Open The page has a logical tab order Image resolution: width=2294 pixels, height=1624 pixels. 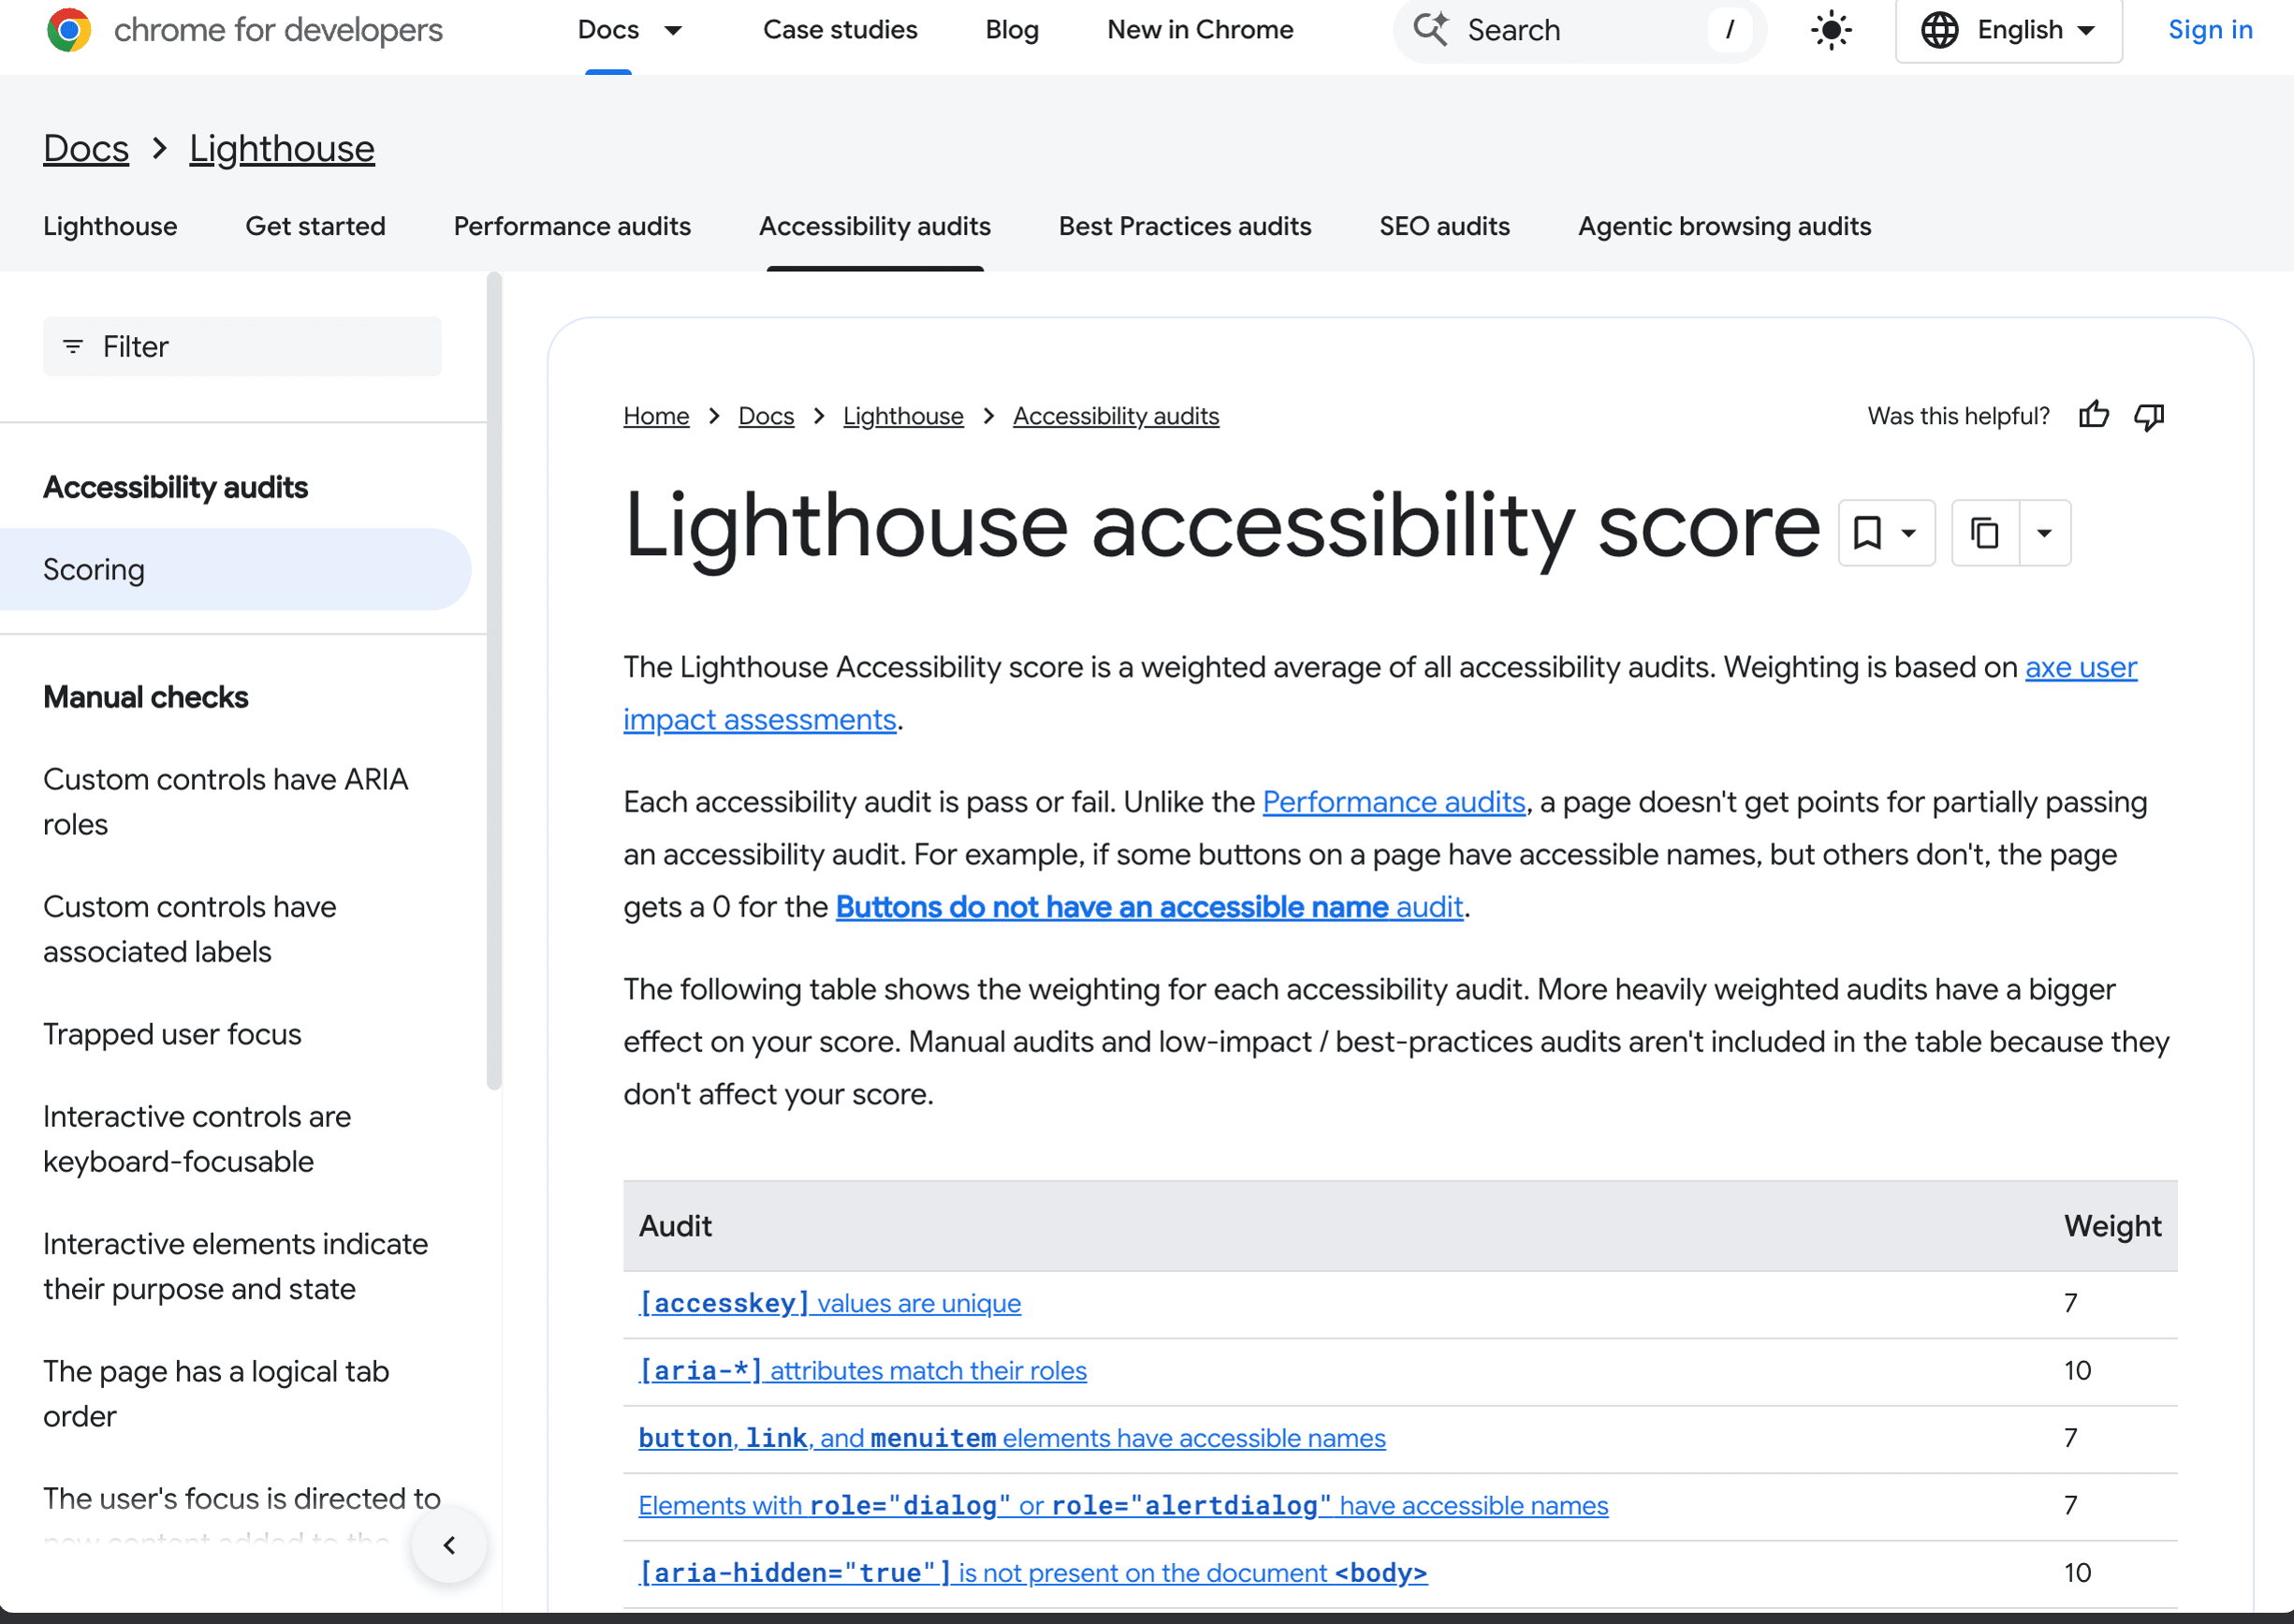(216, 1394)
